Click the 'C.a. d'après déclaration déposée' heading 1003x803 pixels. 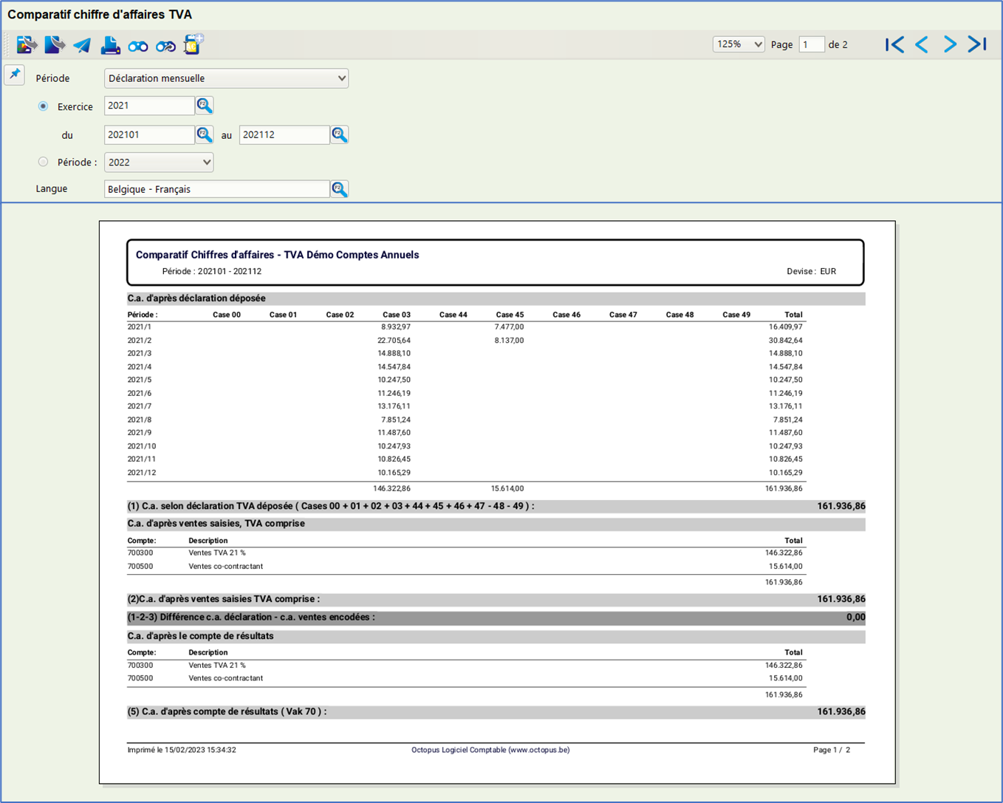(196, 298)
